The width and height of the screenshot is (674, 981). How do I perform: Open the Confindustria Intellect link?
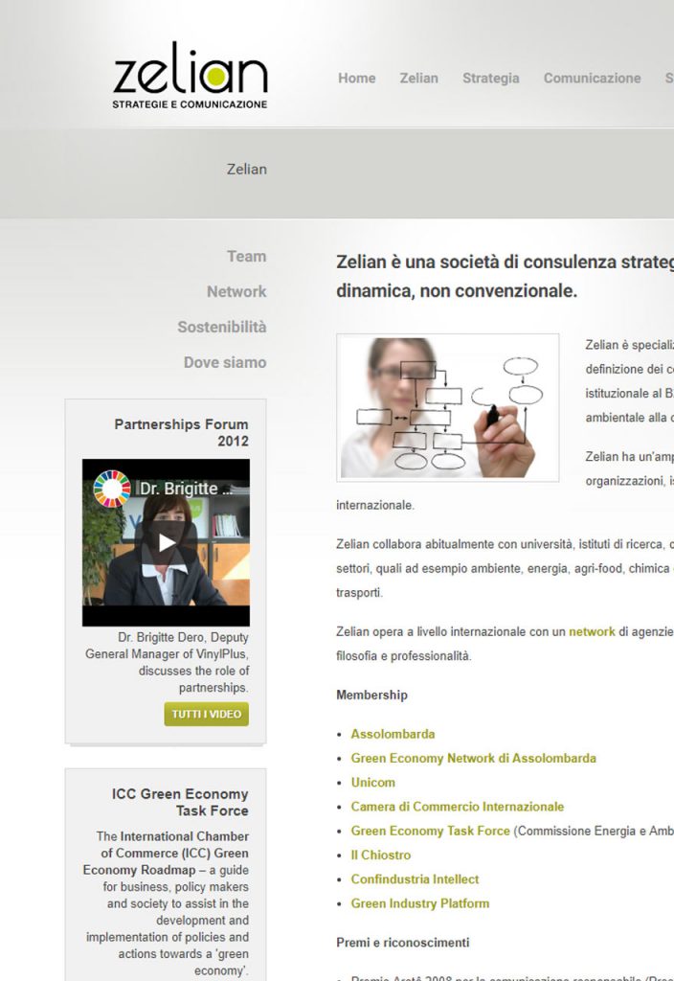[415, 879]
